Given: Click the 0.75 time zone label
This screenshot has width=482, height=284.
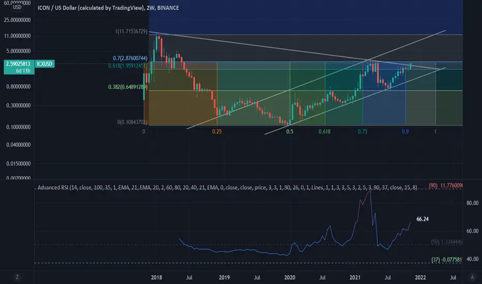Looking at the screenshot, I should [363, 131].
